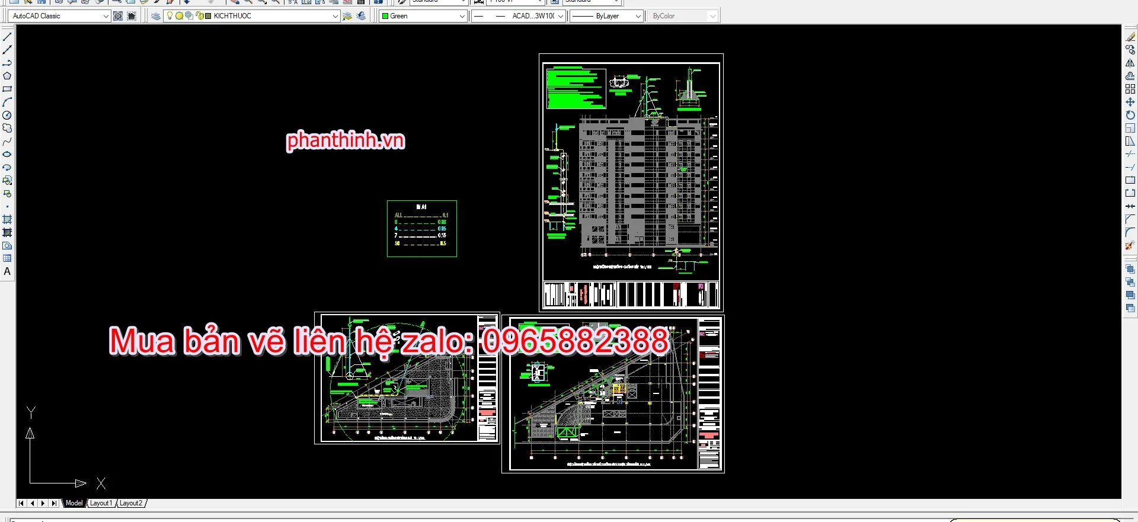Click the Rotate tool

(x=1130, y=115)
